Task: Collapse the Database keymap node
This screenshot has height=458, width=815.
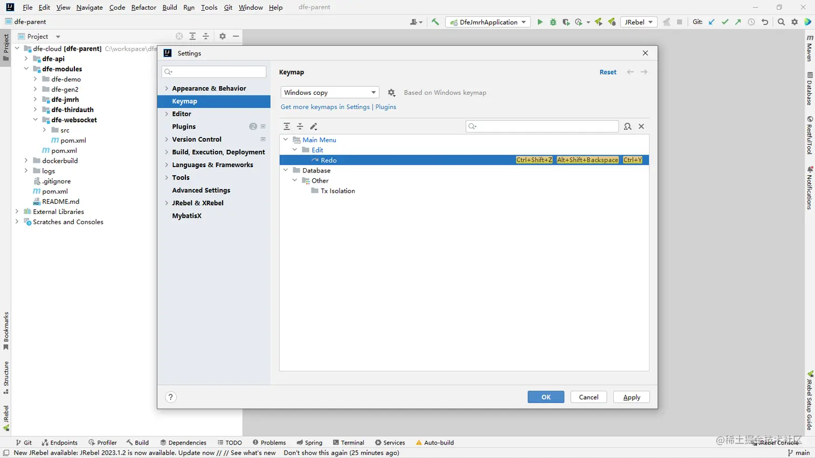Action: pos(286,170)
